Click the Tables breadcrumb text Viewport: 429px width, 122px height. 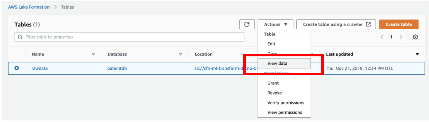(67, 7)
